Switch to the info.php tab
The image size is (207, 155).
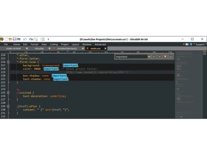(39, 48)
